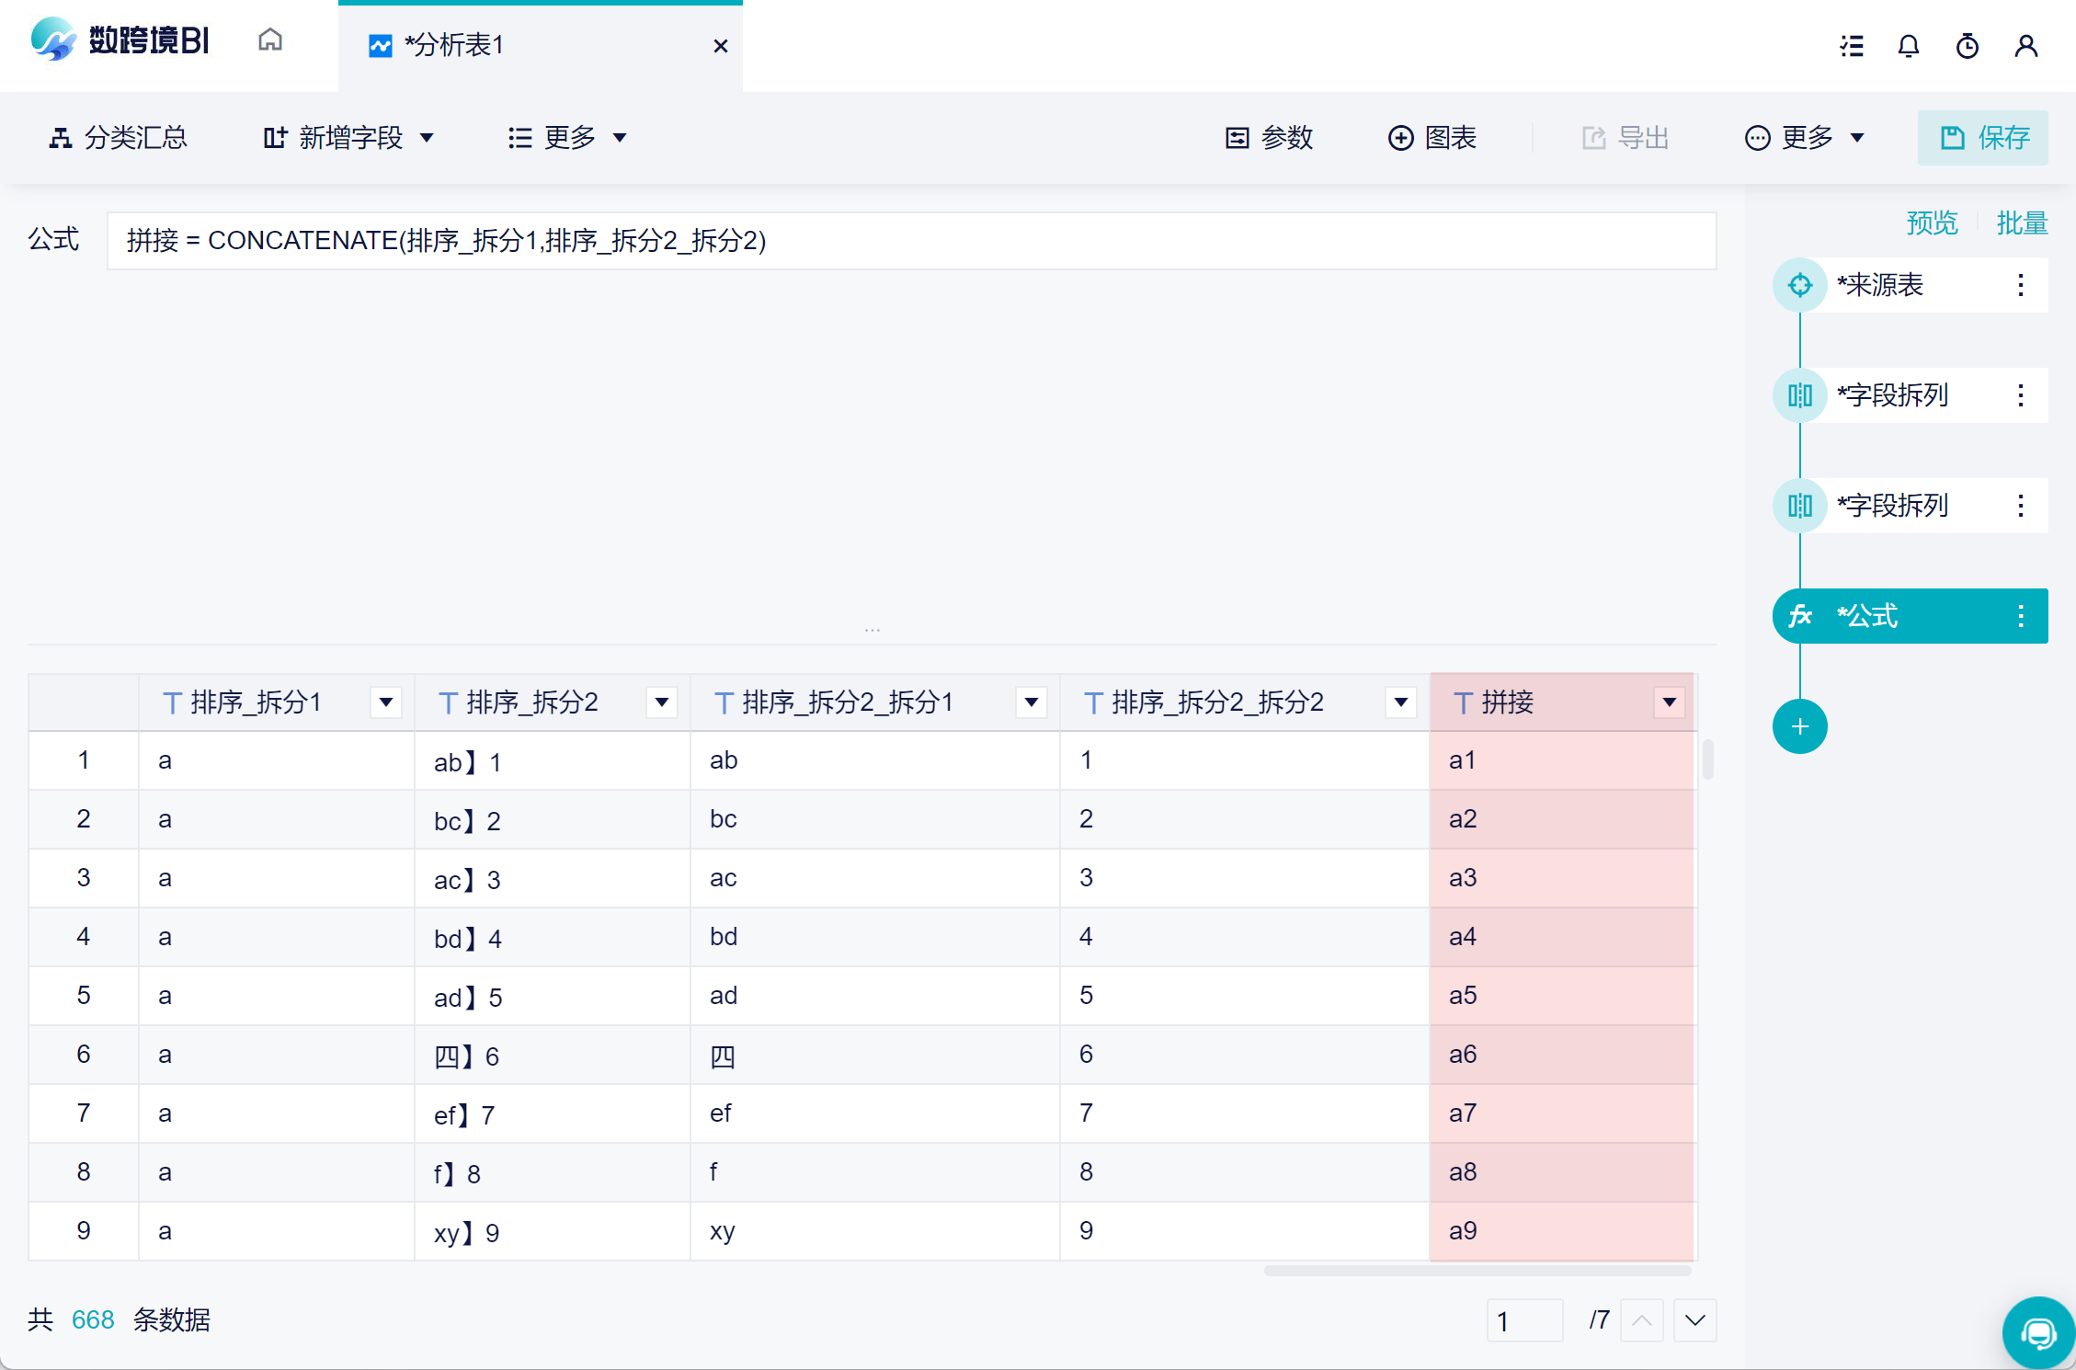Open the notifications bell
Image resolution: width=2076 pixels, height=1370 pixels.
point(1909,46)
